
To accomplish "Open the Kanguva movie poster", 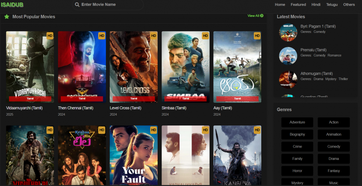I will pyautogui.click(x=237, y=156).
